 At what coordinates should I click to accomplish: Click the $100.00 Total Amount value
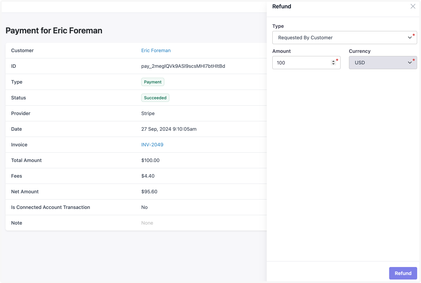[x=150, y=160]
